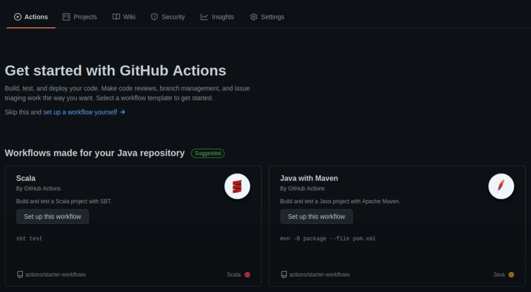Viewport: 531px width, 292px height.
Task: Click 'Build and test a Scala project' description
Action: click(x=64, y=201)
